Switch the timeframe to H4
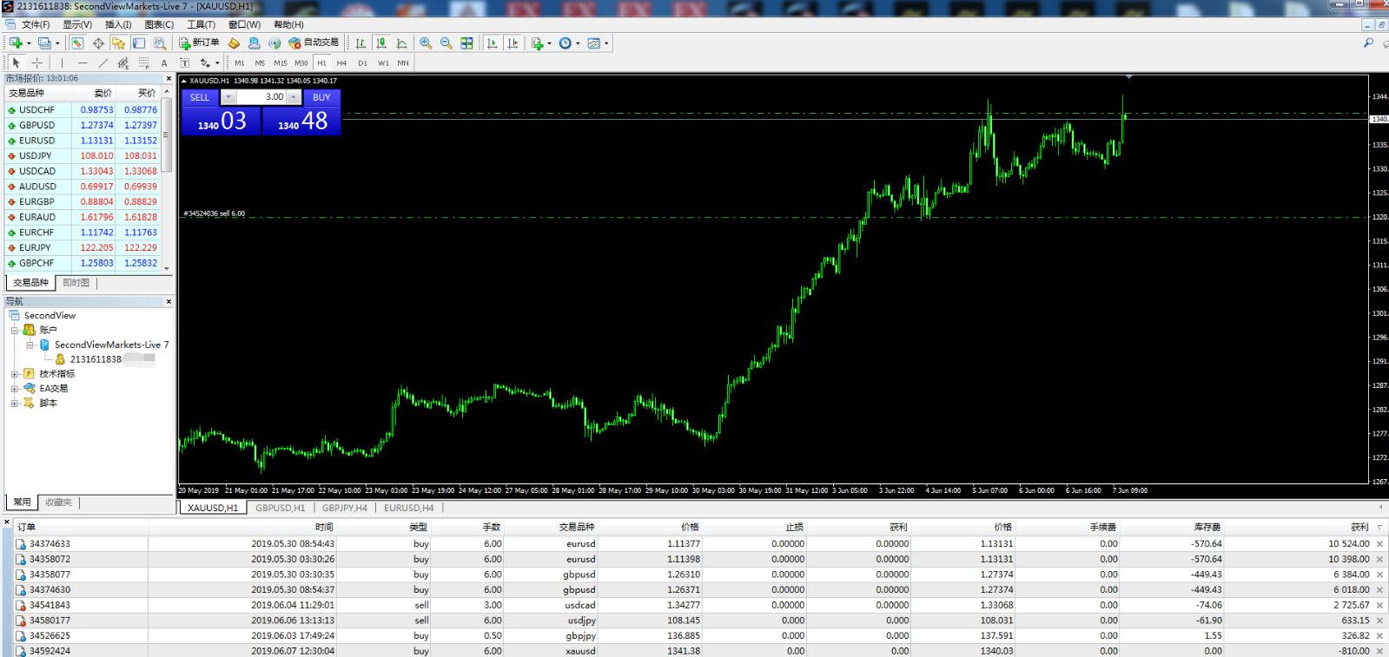The width and height of the screenshot is (1389, 657). pyautogui.click(x=341, y=62)
